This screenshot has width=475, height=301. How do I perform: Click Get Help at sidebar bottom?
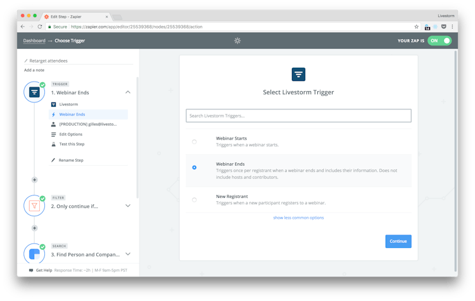44,270
